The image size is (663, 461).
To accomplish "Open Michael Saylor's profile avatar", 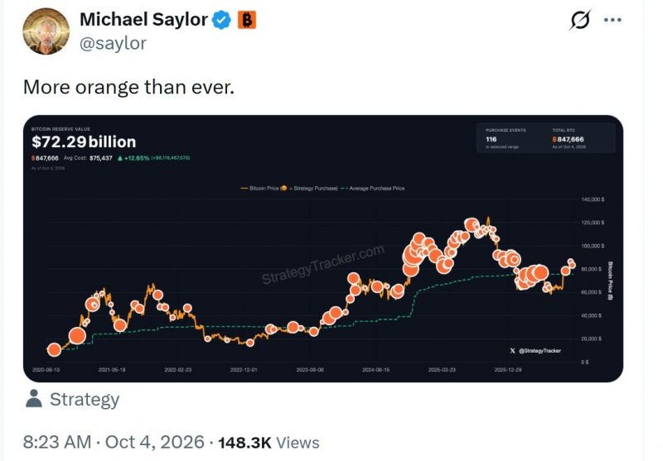I will 46,31.
